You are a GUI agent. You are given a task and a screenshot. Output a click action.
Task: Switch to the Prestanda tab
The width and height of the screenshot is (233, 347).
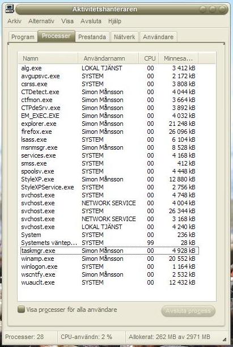point(92,37)
